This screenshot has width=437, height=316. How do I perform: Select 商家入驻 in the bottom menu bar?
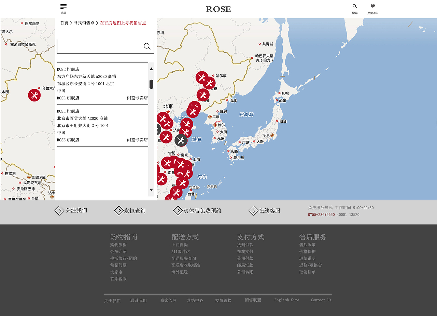168,300
